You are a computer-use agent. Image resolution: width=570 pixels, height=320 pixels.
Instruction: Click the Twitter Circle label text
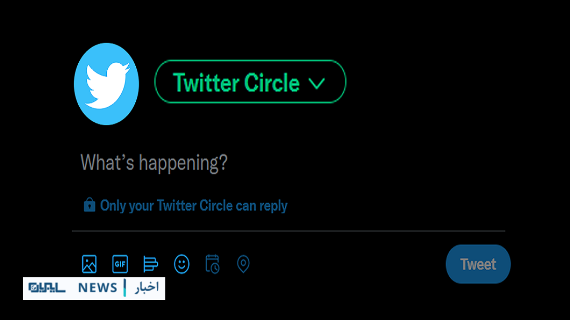pyautogui.click(x=236, y=83)
